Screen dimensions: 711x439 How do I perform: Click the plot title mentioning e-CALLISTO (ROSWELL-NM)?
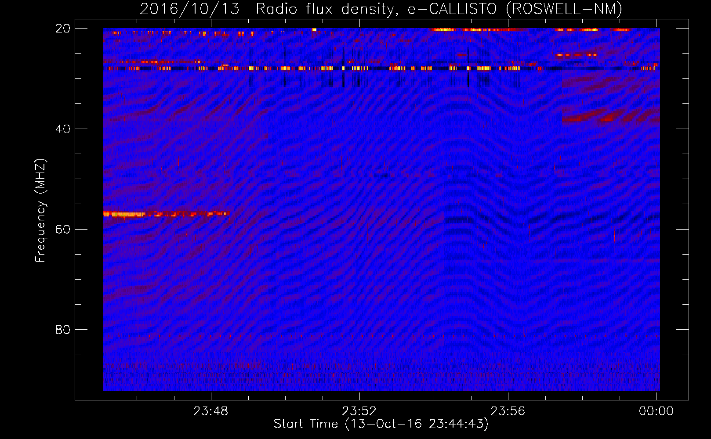click(381, 9)
